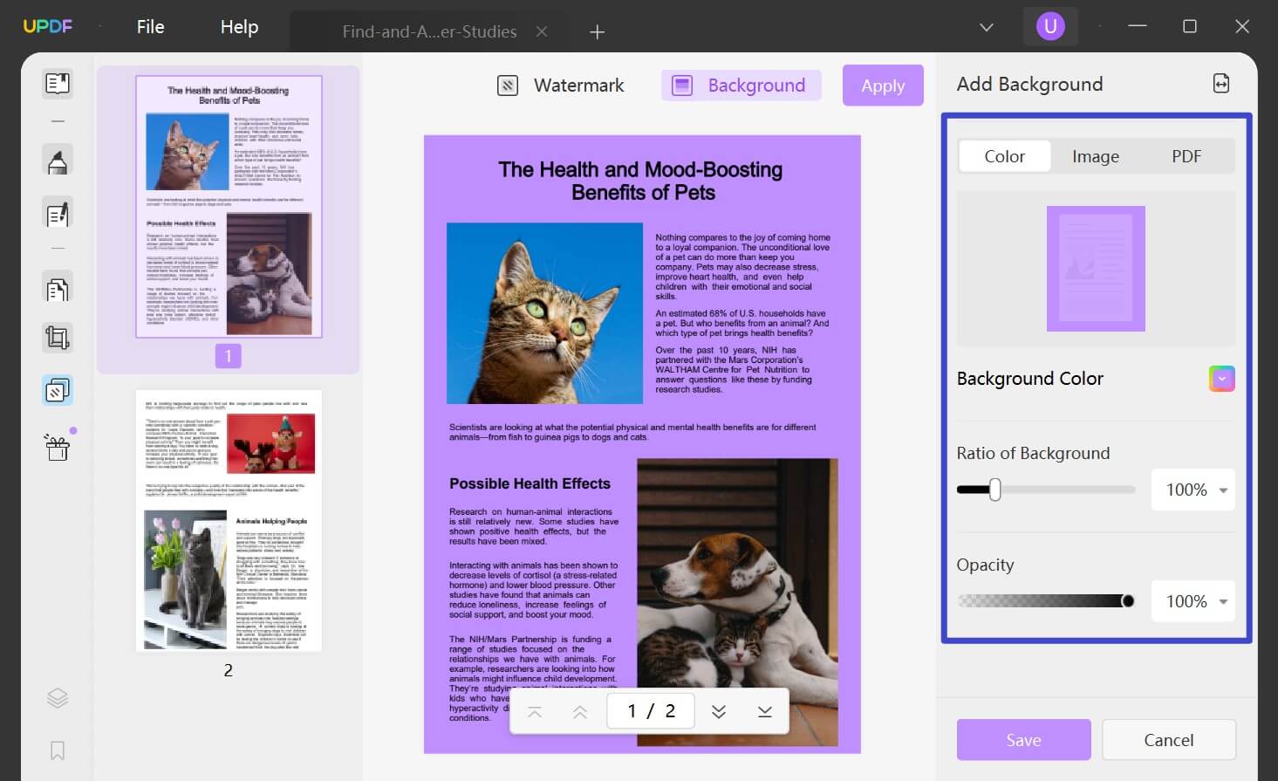The height and width of the screenshot is (781, 1278).
Task: Save the background changes
Action: pos(1022,739)
